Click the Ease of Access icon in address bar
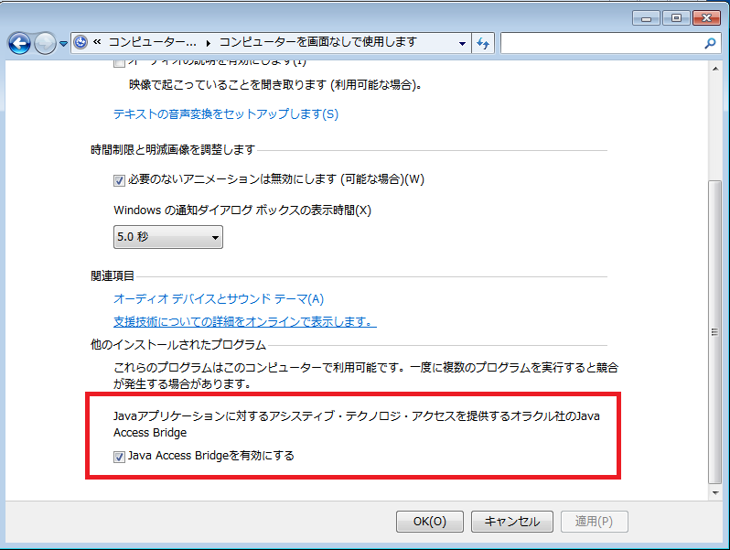This screenshot has width=730, height=550. [x=81, y=42]
